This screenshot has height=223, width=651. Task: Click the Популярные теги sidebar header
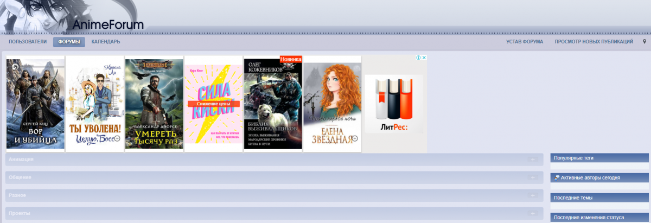coord(599,158)
